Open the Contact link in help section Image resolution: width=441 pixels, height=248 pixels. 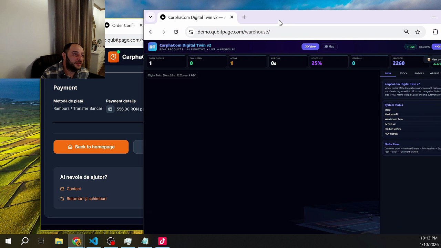74,189
